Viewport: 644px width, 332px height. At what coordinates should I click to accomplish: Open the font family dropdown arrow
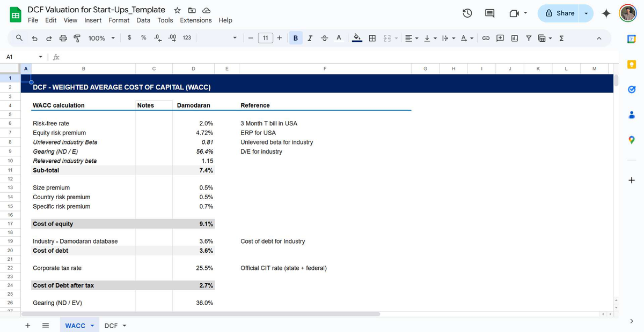point(235,37)
